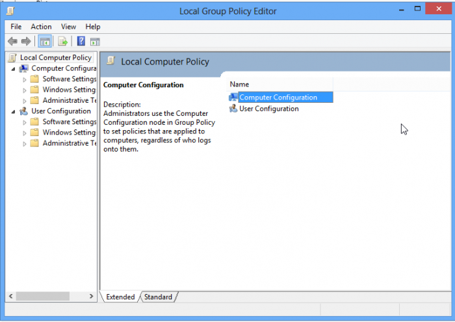The width and height of the screenshot is (455, 322).
Task: Click the Name column header
Action: click(279, 84)
